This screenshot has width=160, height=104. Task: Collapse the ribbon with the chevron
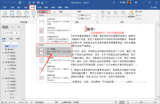pos(157,22)
